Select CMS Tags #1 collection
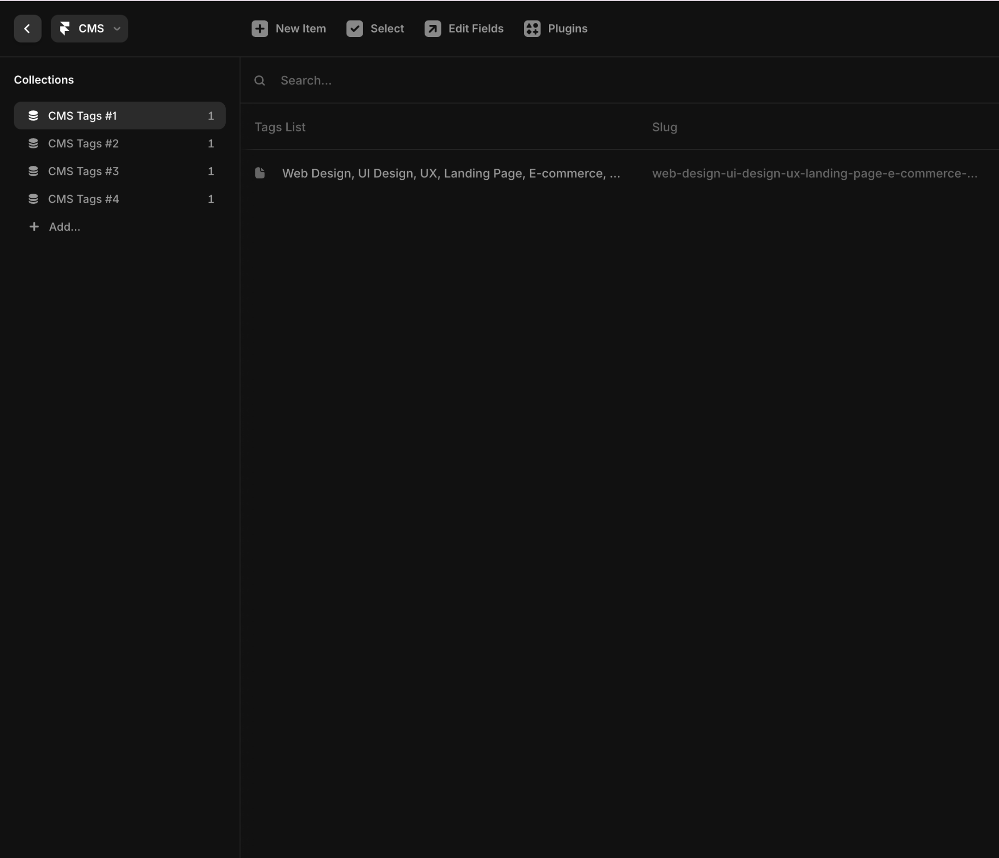999x858 pixels. (82, 116)
